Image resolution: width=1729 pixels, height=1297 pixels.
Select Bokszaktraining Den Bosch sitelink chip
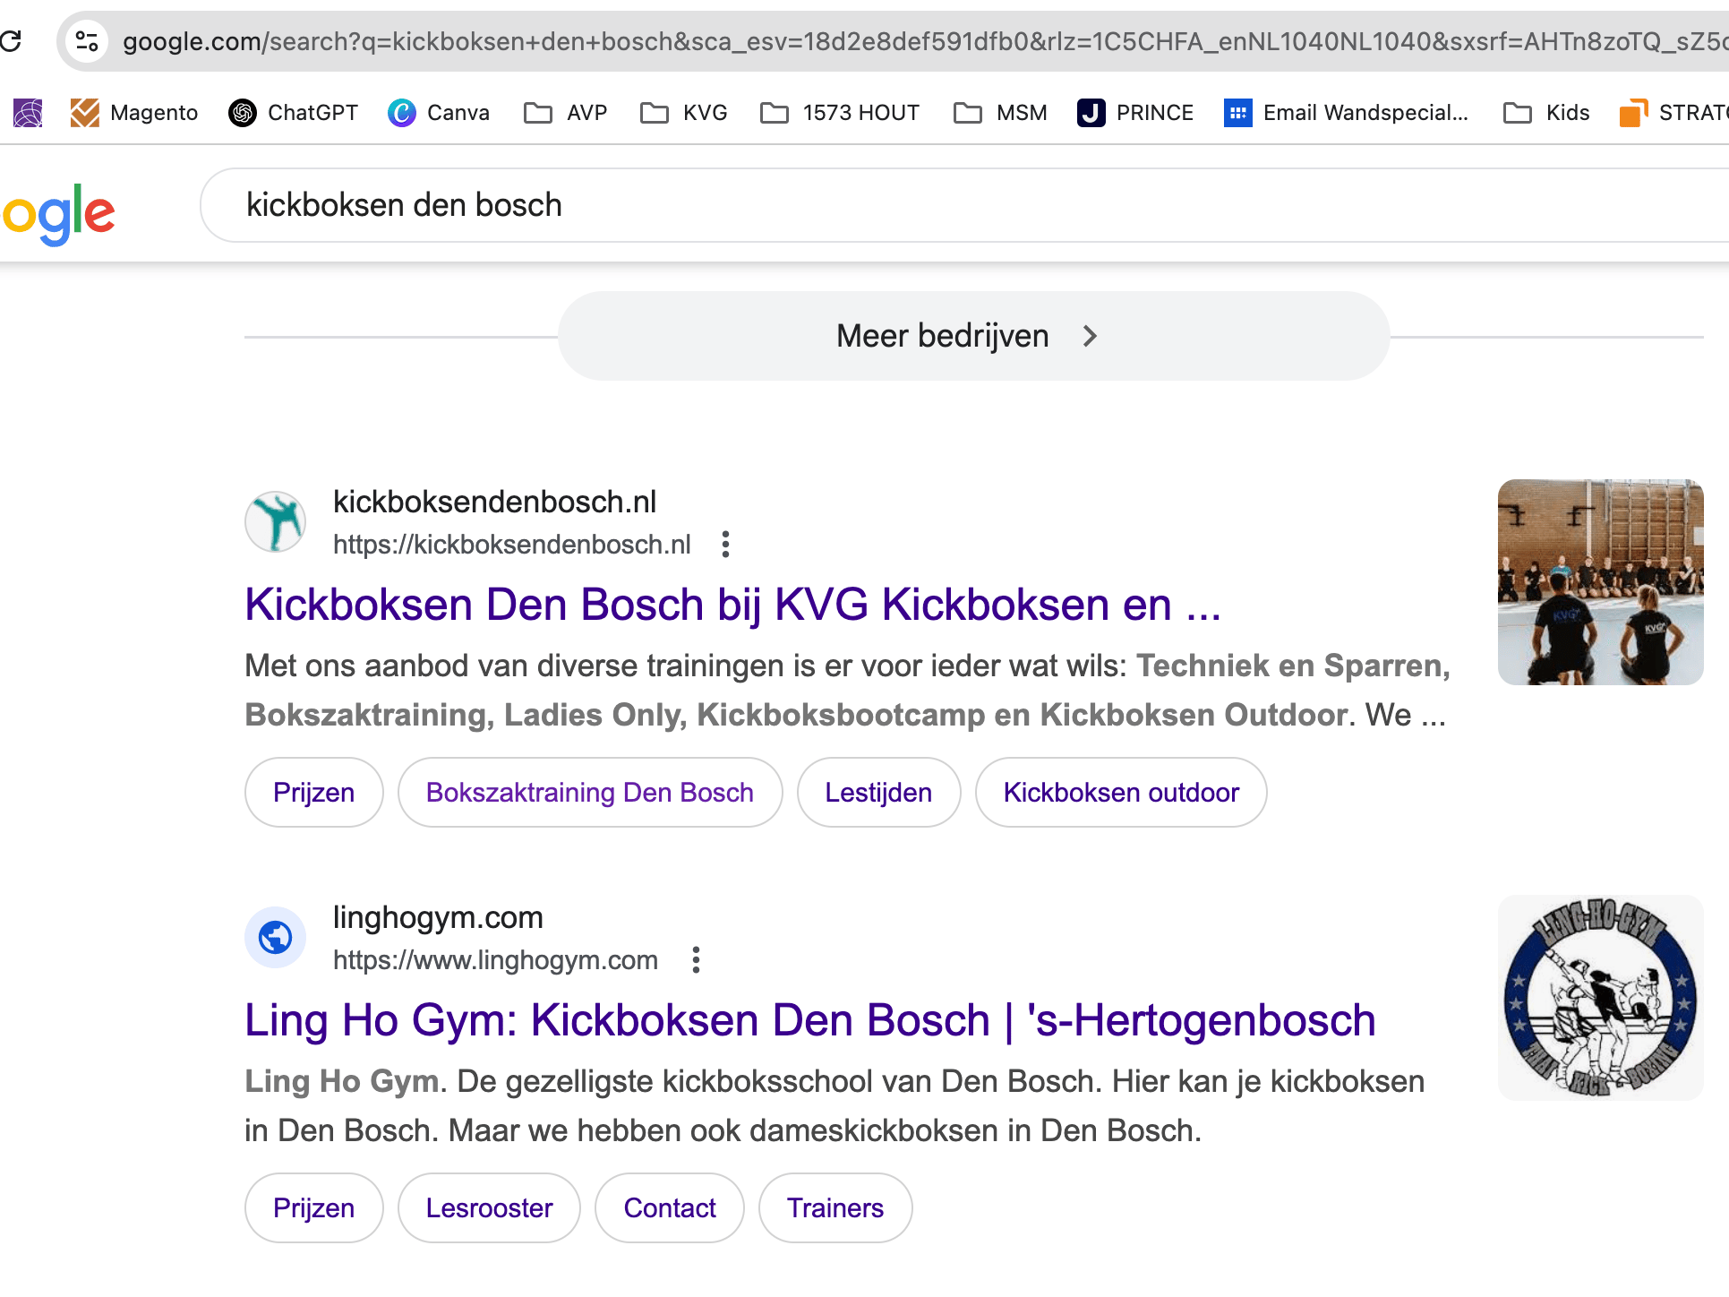589,793
